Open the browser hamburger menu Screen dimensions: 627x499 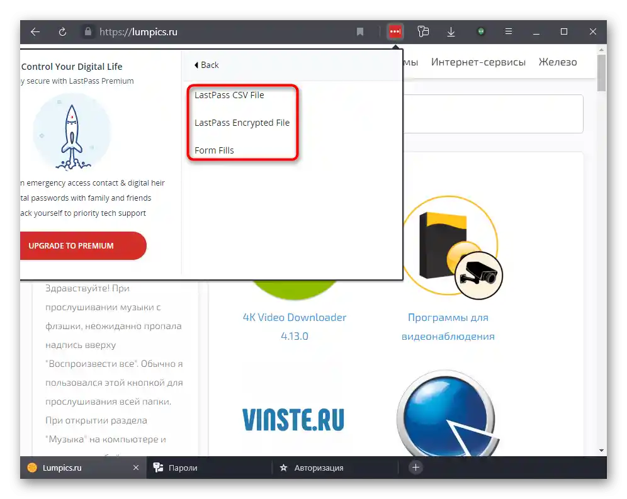[x=509, y=31]
